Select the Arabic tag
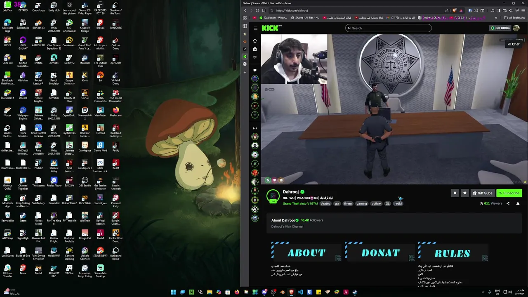528x297 pixels. pyautogui.click(x=326, y=203)
